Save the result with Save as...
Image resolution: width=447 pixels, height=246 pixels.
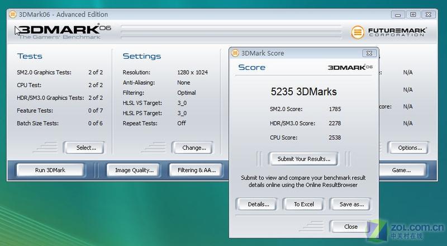pyautogui.click(x=350, y=204)
